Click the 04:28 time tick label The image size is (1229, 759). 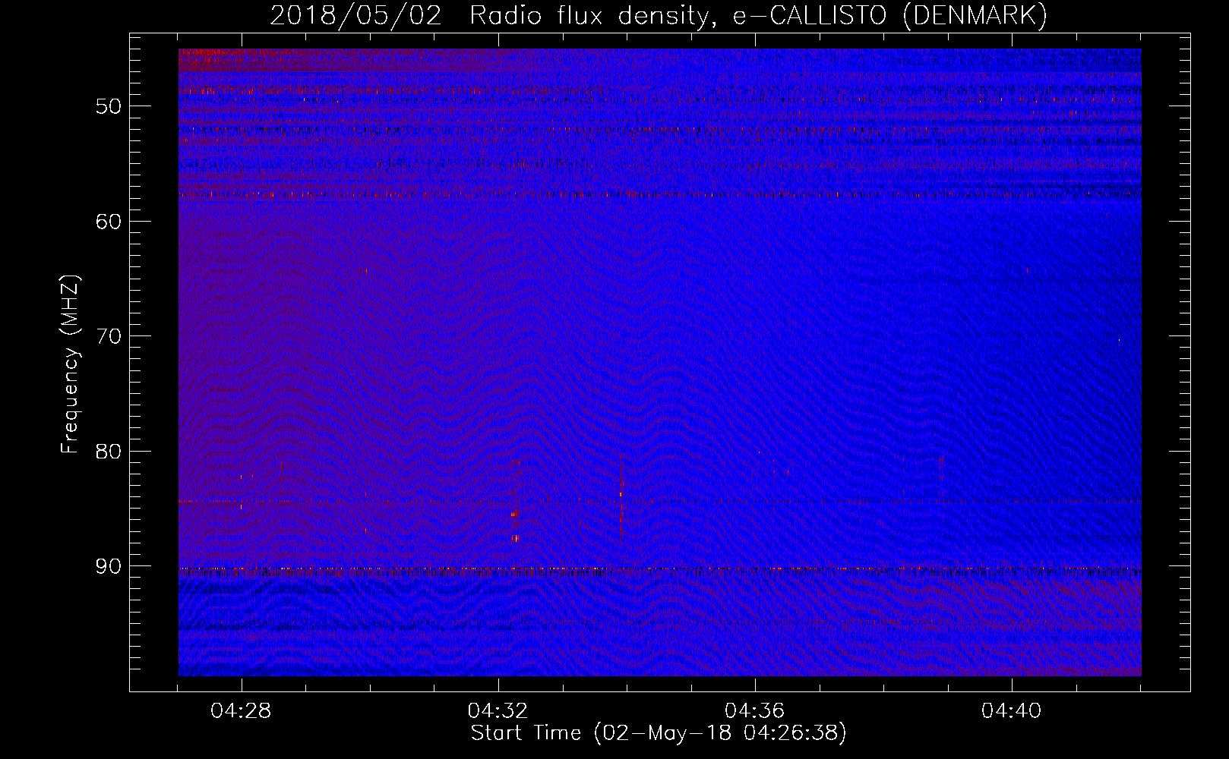point(241,711)
